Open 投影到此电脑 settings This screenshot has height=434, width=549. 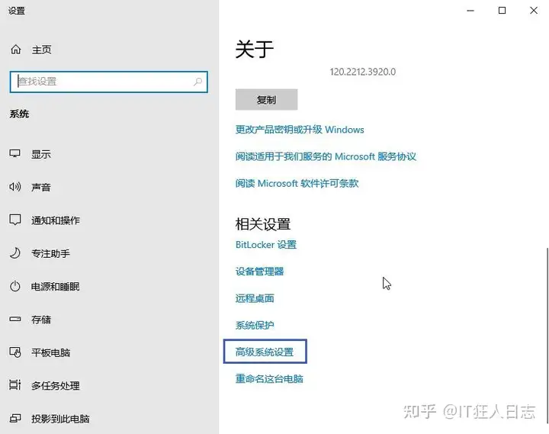tap(60, 418)
